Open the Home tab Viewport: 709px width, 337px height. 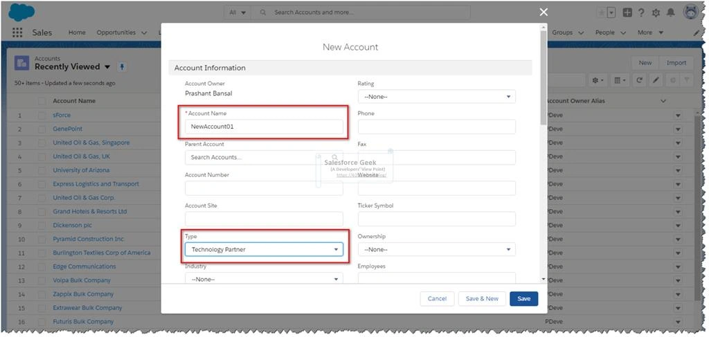coord(77,33)
